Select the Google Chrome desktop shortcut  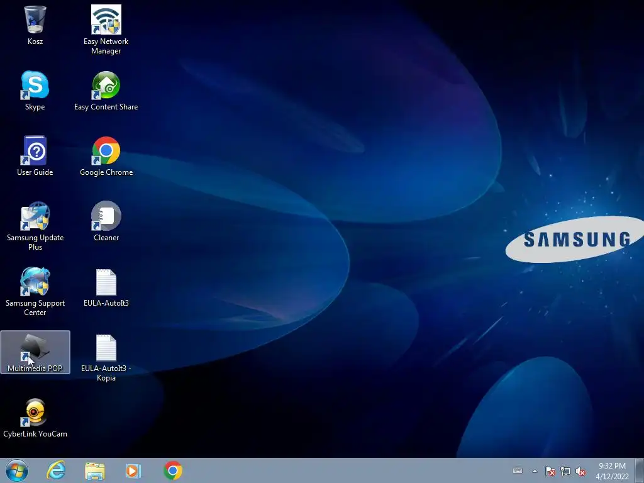pos(106,156)
